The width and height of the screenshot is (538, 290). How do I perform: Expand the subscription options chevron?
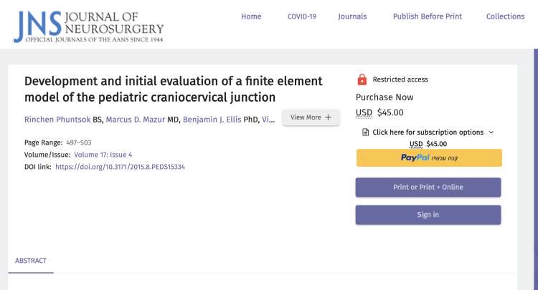pyautogui.click(x=491, y=132)
